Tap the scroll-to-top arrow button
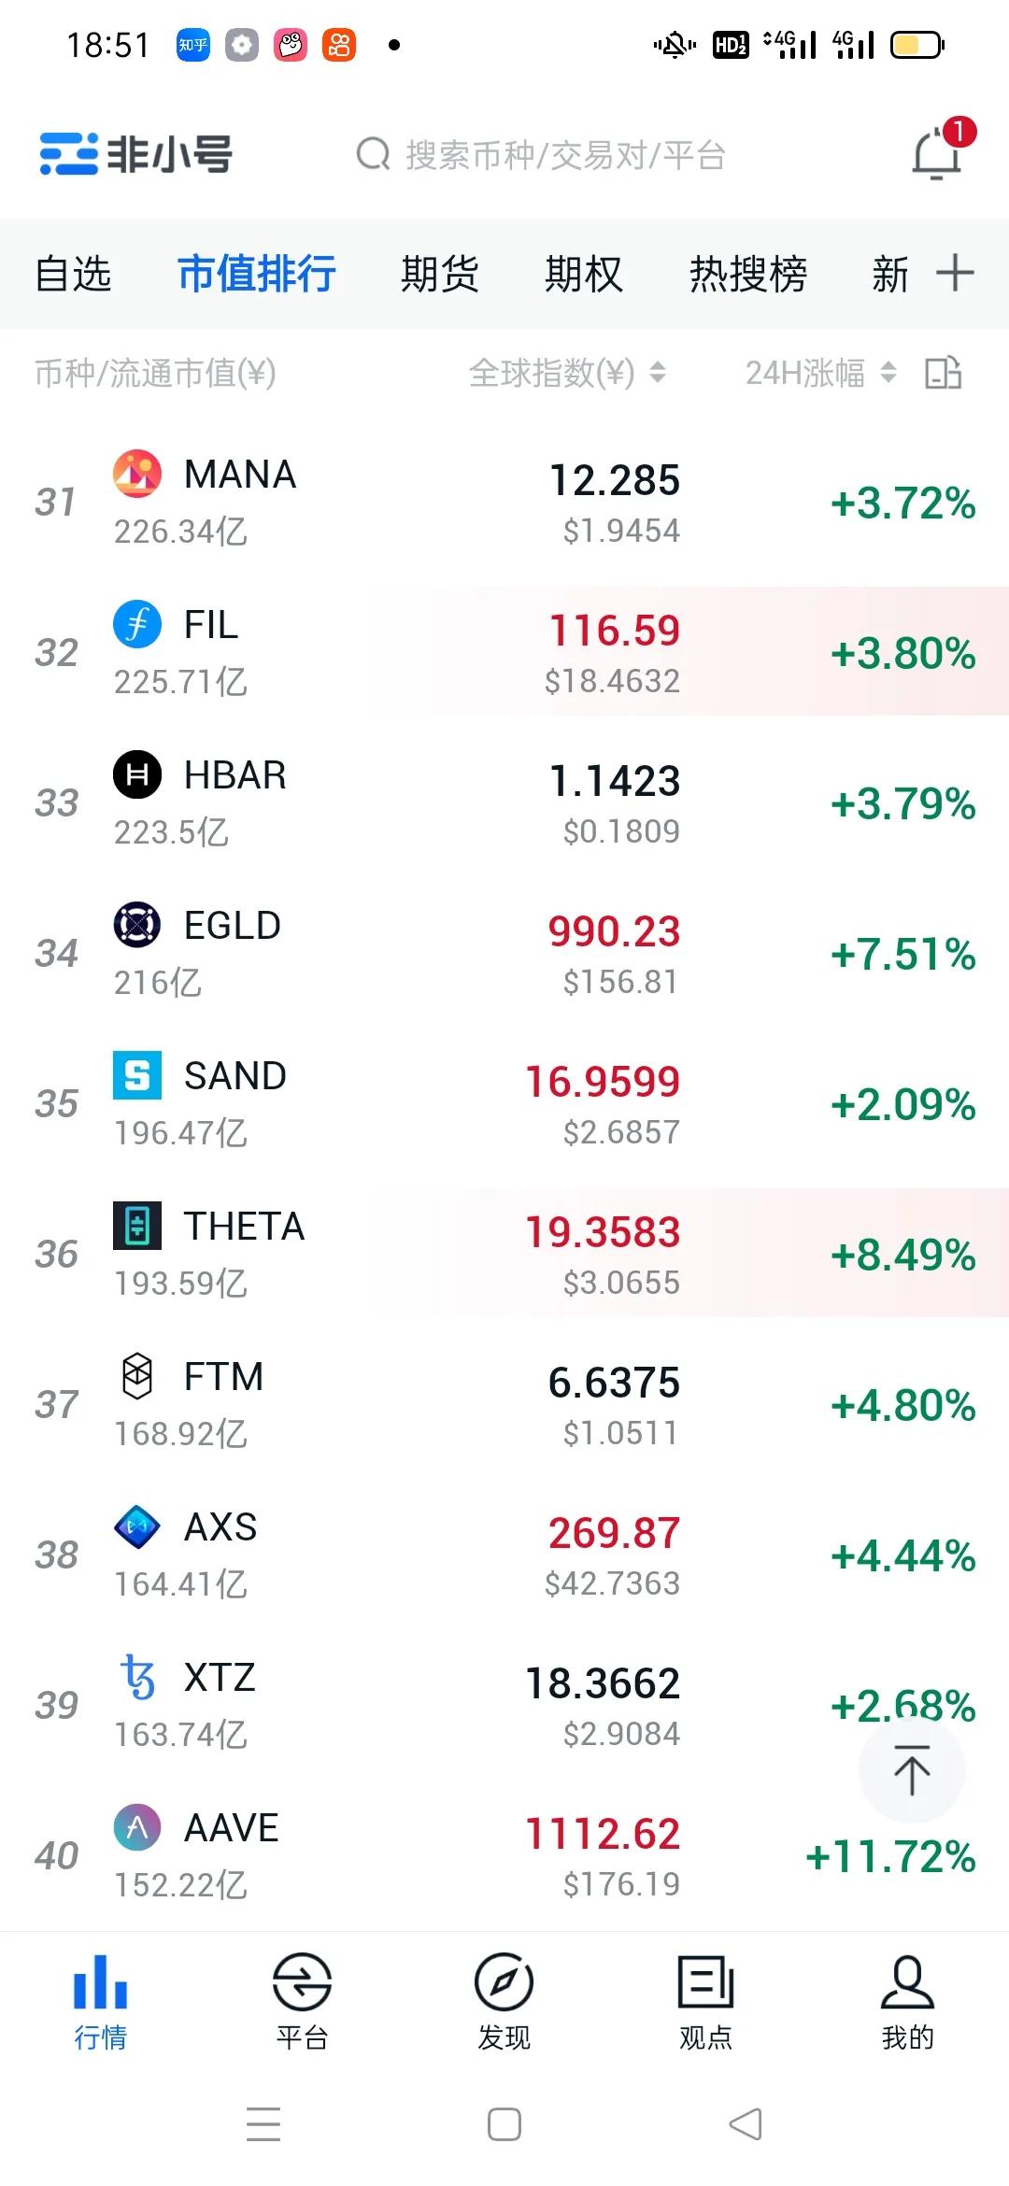The width and height of the screenshot is (1009, 2186). click(x=912, y=1770)
